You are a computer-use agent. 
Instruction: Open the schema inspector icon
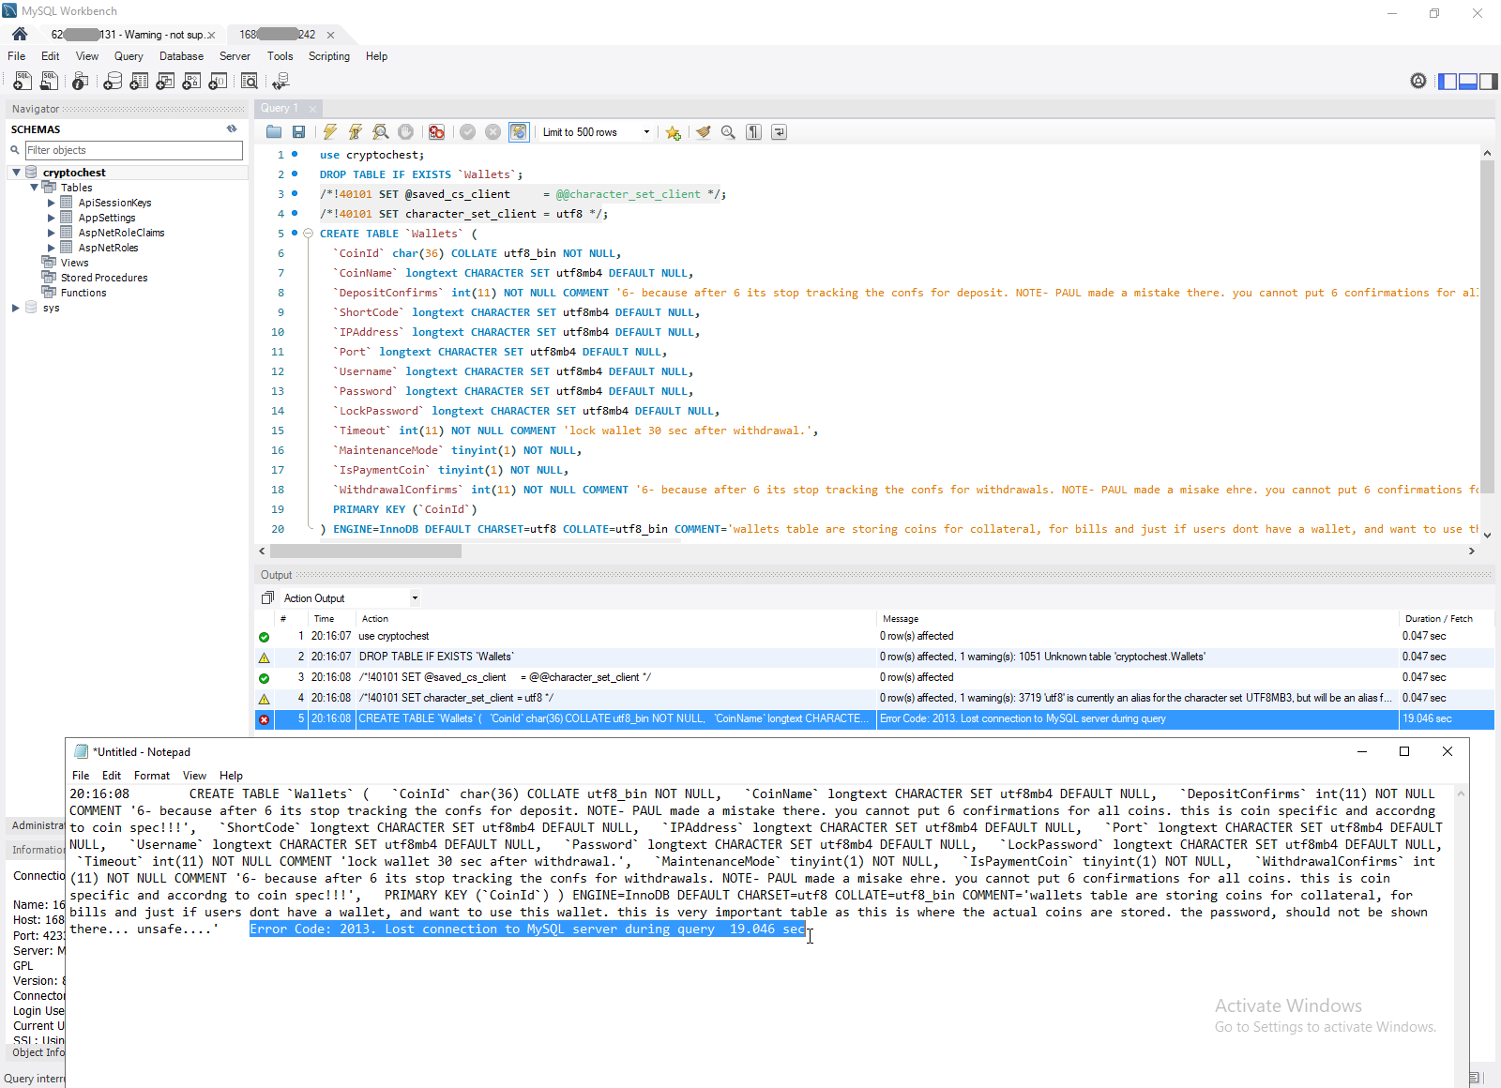pos(81,82)
